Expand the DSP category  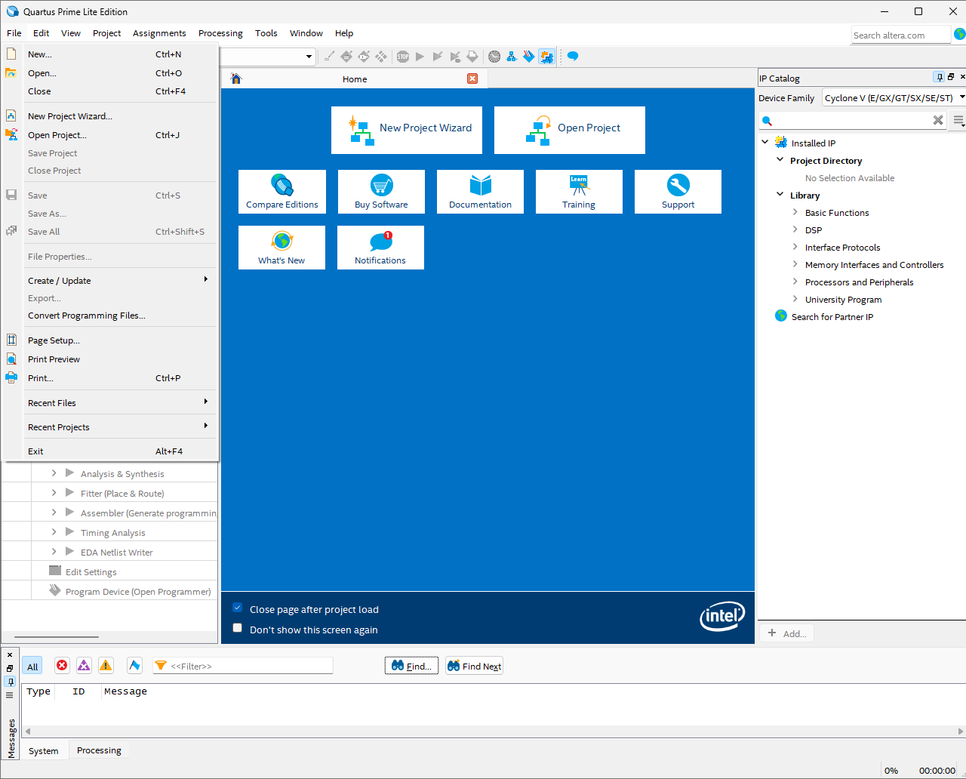(x=795, y=229)
